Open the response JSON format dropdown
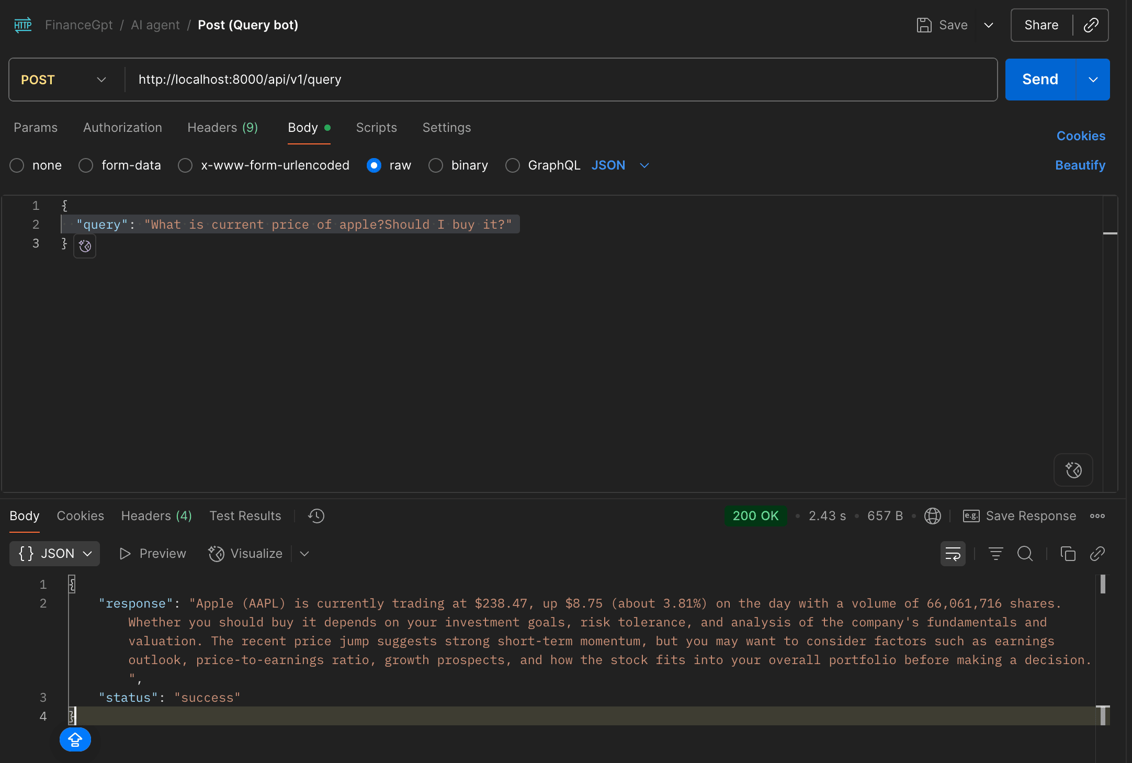The image size is (1132, 763). coord(54,554)
